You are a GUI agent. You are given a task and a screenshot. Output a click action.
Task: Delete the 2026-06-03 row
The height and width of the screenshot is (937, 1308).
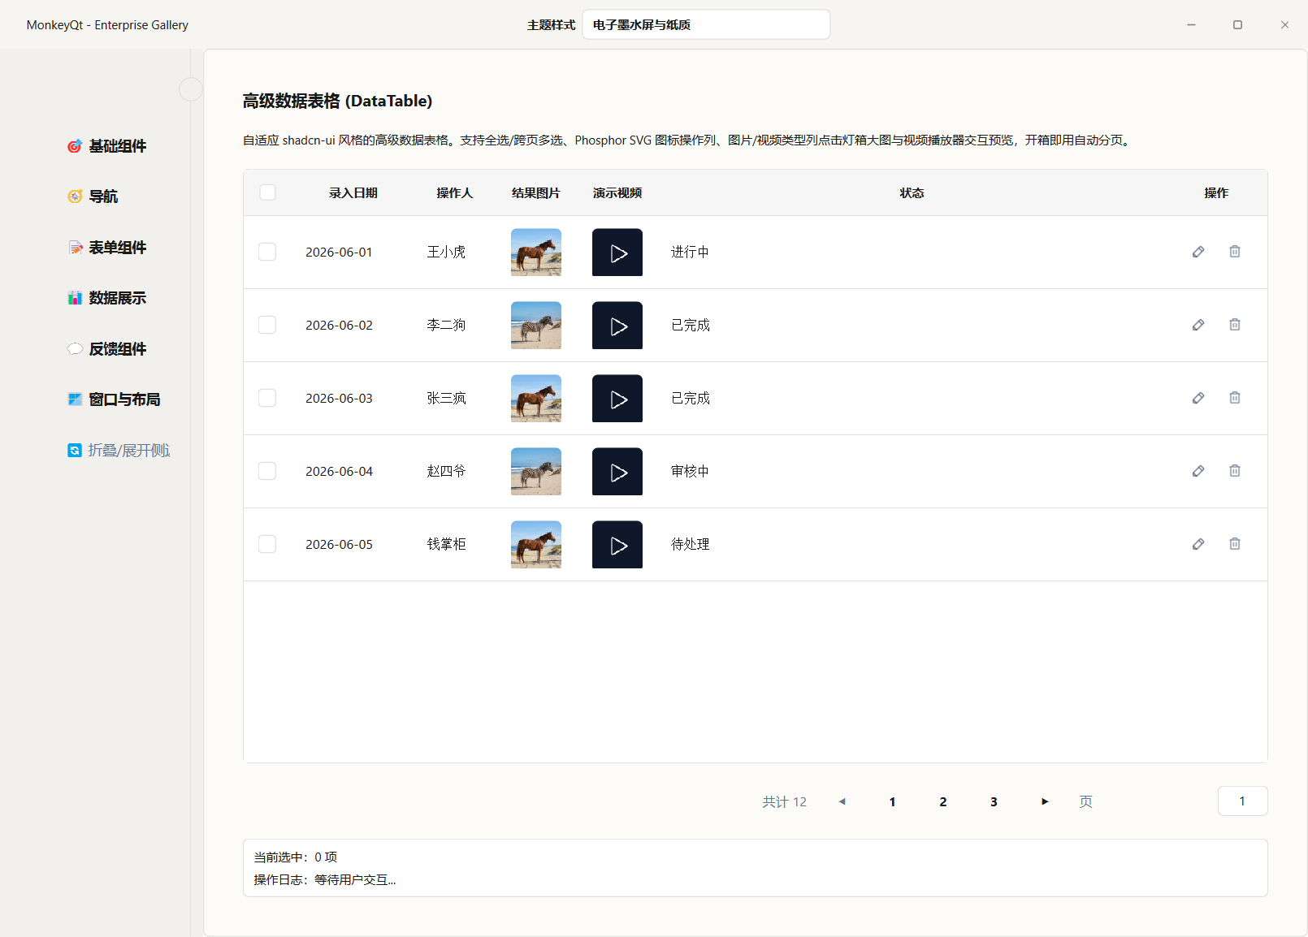tap(1235, 398)
